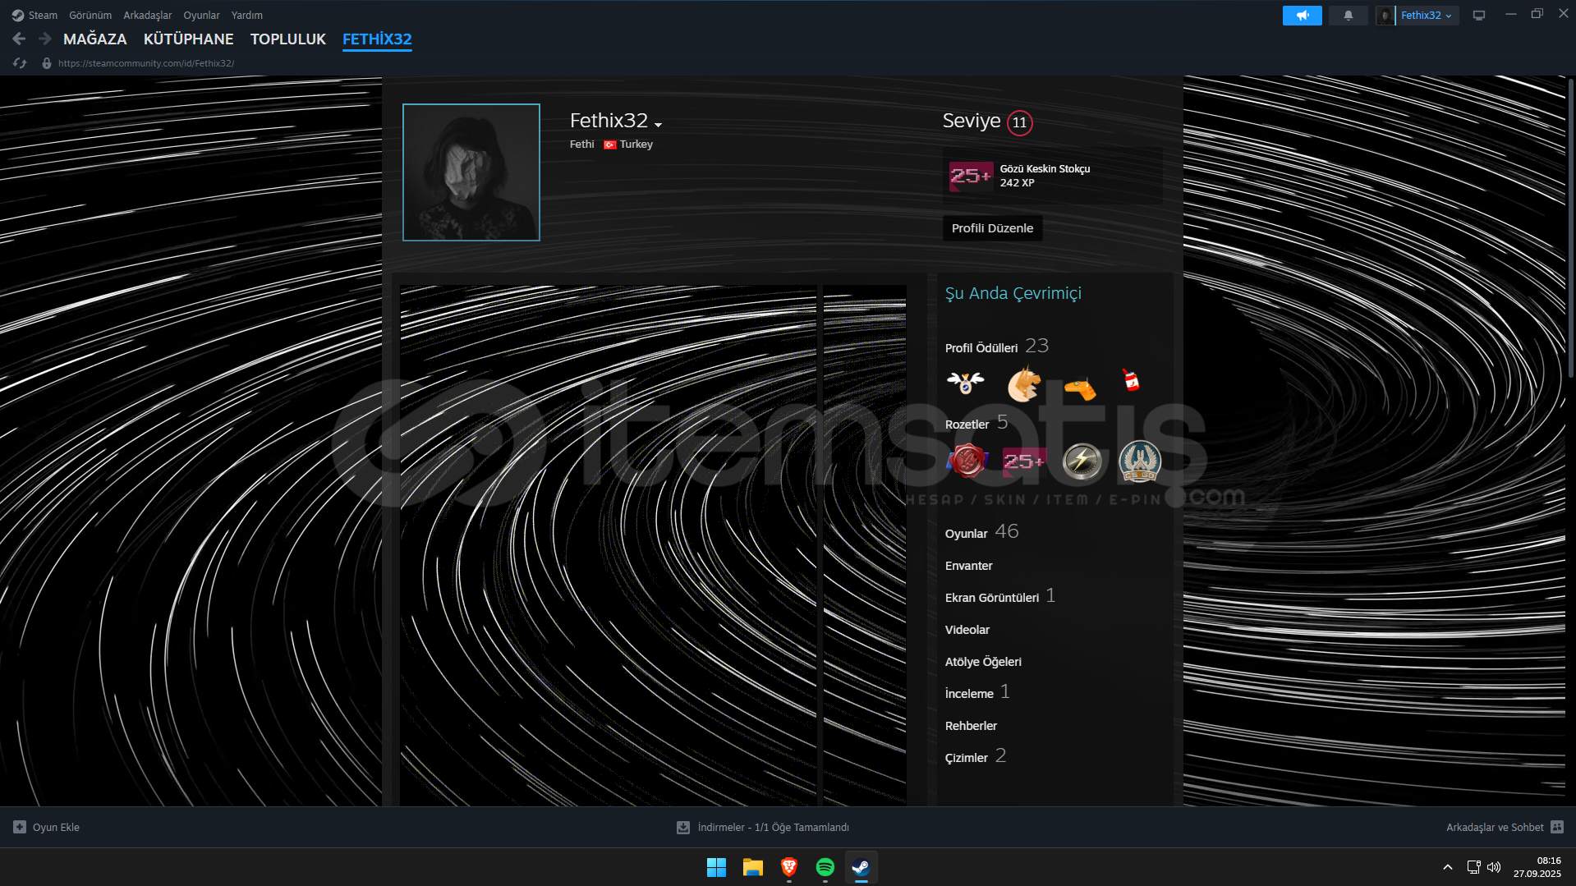Go back with the left arrow icon

pyautogui.click(x=19, y=39)
